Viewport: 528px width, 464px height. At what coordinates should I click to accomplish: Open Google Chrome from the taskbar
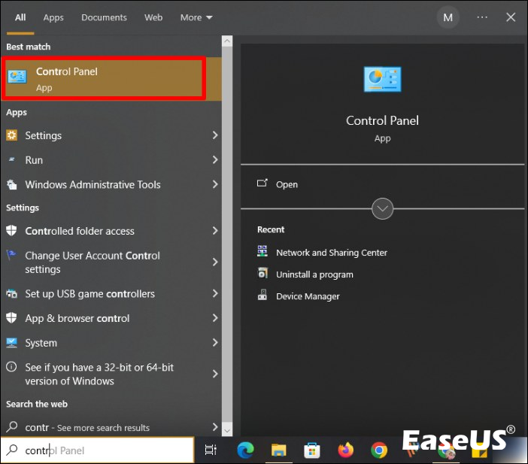click(x=379, y=450)
